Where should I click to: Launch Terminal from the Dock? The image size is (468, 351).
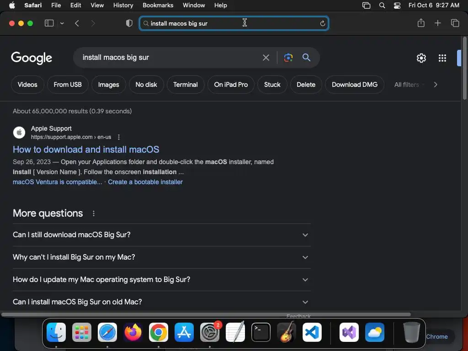pyautogui.click(x=261, y=332)
